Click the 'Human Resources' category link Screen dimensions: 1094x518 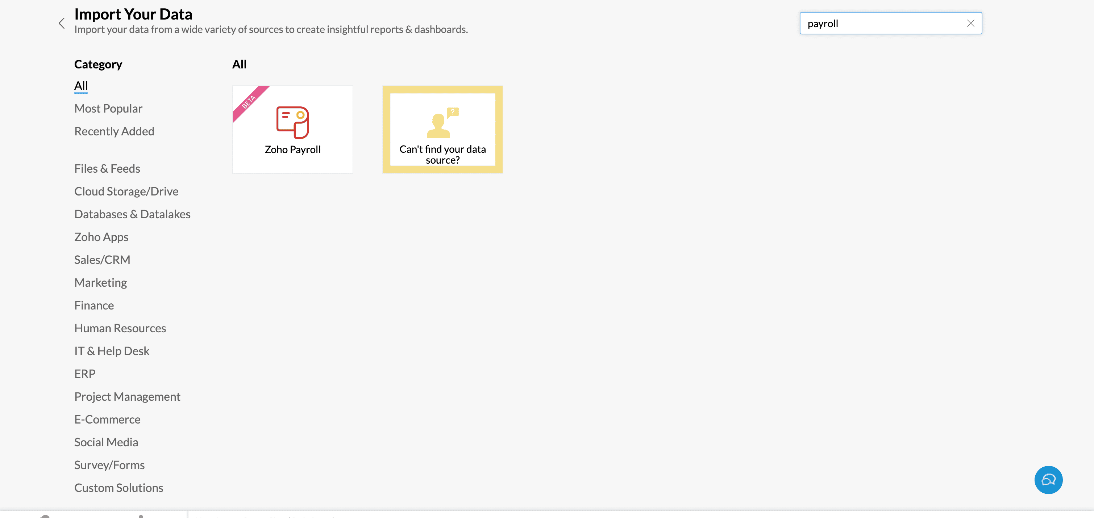pos(120,328)
